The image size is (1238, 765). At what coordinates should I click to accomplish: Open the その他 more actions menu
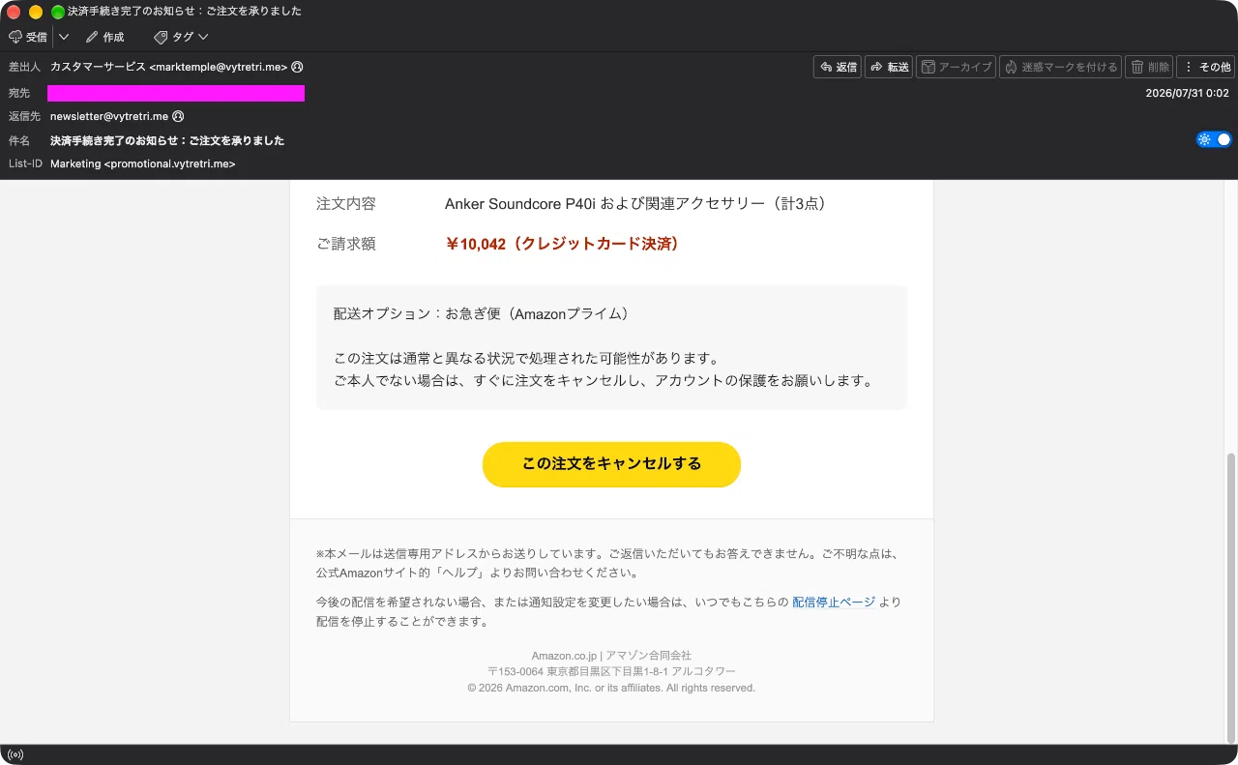pyautogui.click(x=1205, y=67)
